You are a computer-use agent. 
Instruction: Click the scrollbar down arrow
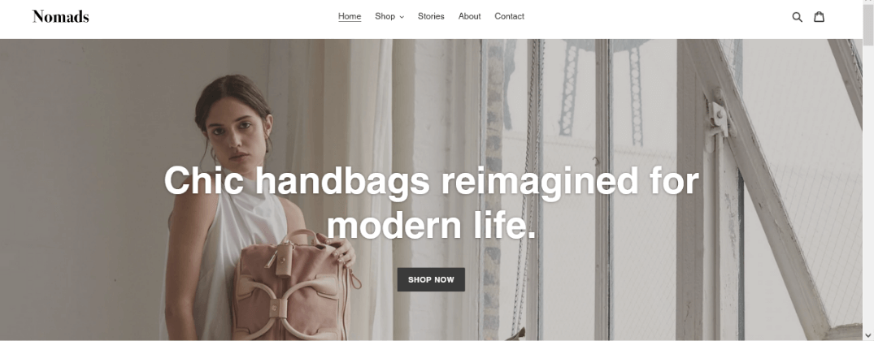[x=867, y=336]
